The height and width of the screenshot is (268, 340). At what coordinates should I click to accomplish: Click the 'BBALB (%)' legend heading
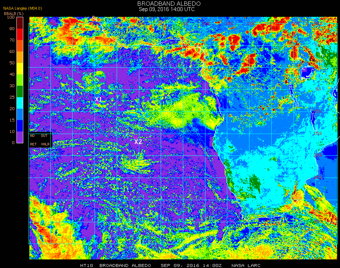(14, 14)
